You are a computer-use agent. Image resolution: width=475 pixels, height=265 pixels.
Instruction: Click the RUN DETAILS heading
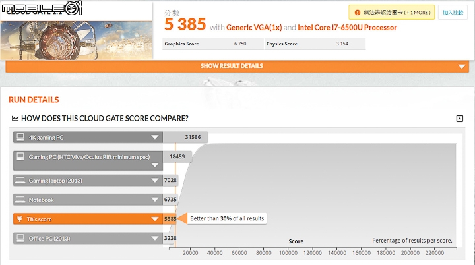point(34,100)
